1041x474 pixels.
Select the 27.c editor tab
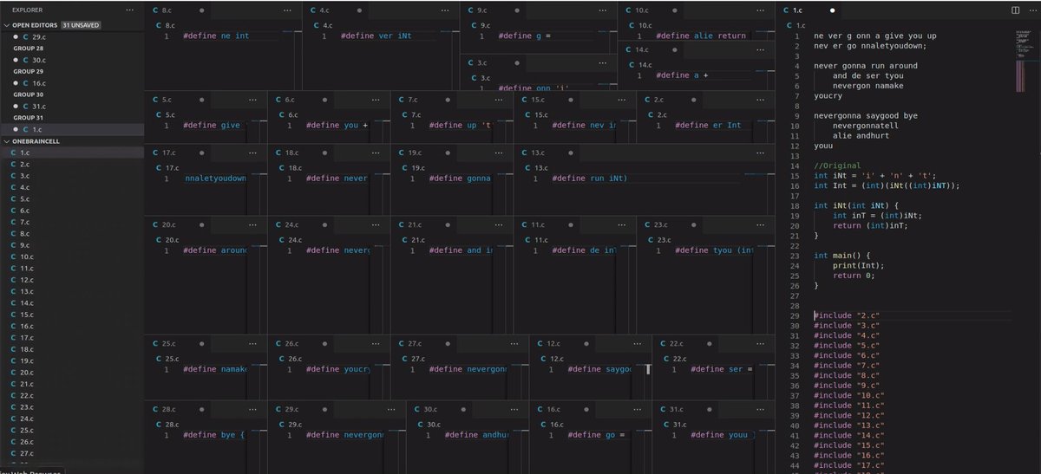click(x=423, y=343)
